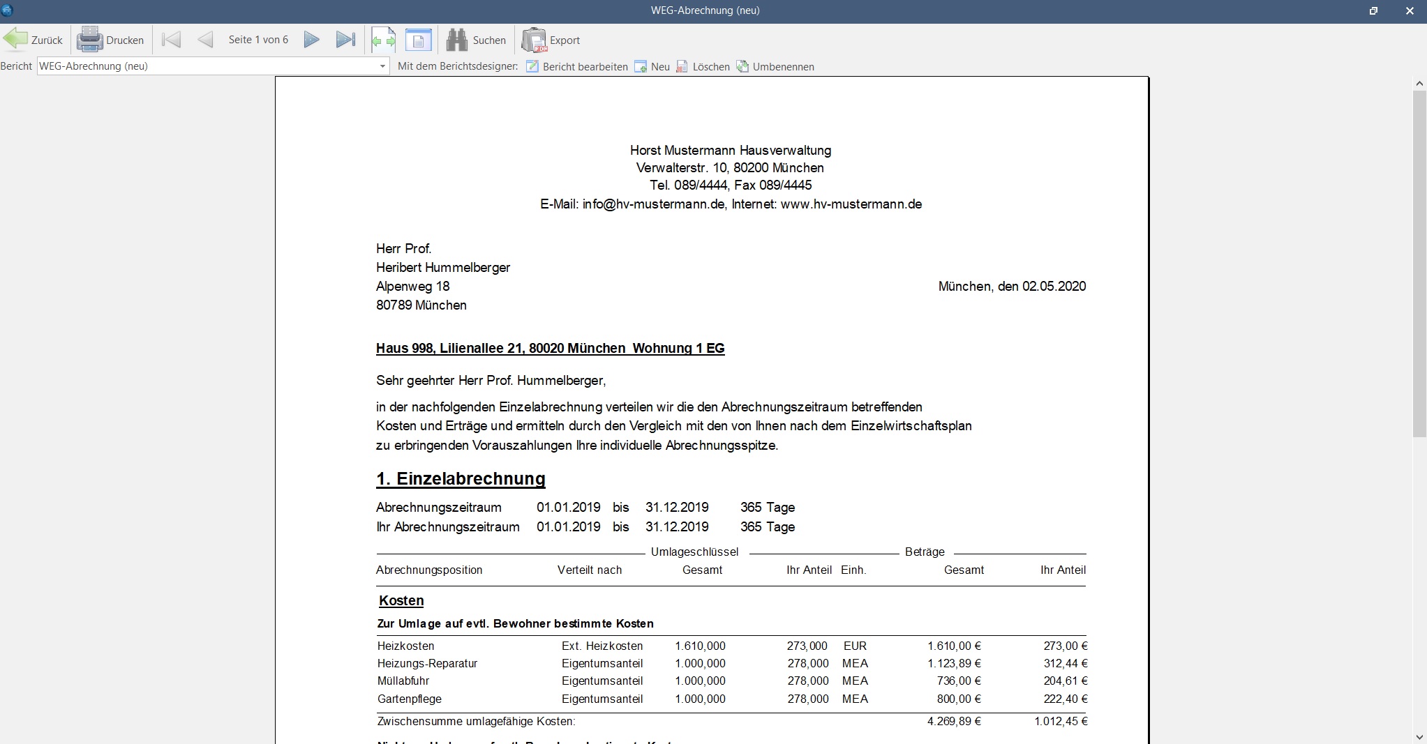Click the Zurück green arrow button
Viewport: 1427px width, 744px height.
tap(33, 40)
